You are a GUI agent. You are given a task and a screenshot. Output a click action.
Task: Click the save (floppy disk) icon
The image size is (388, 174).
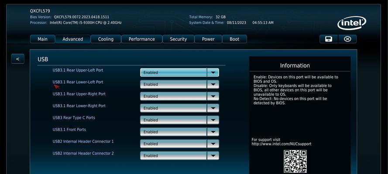328,39
